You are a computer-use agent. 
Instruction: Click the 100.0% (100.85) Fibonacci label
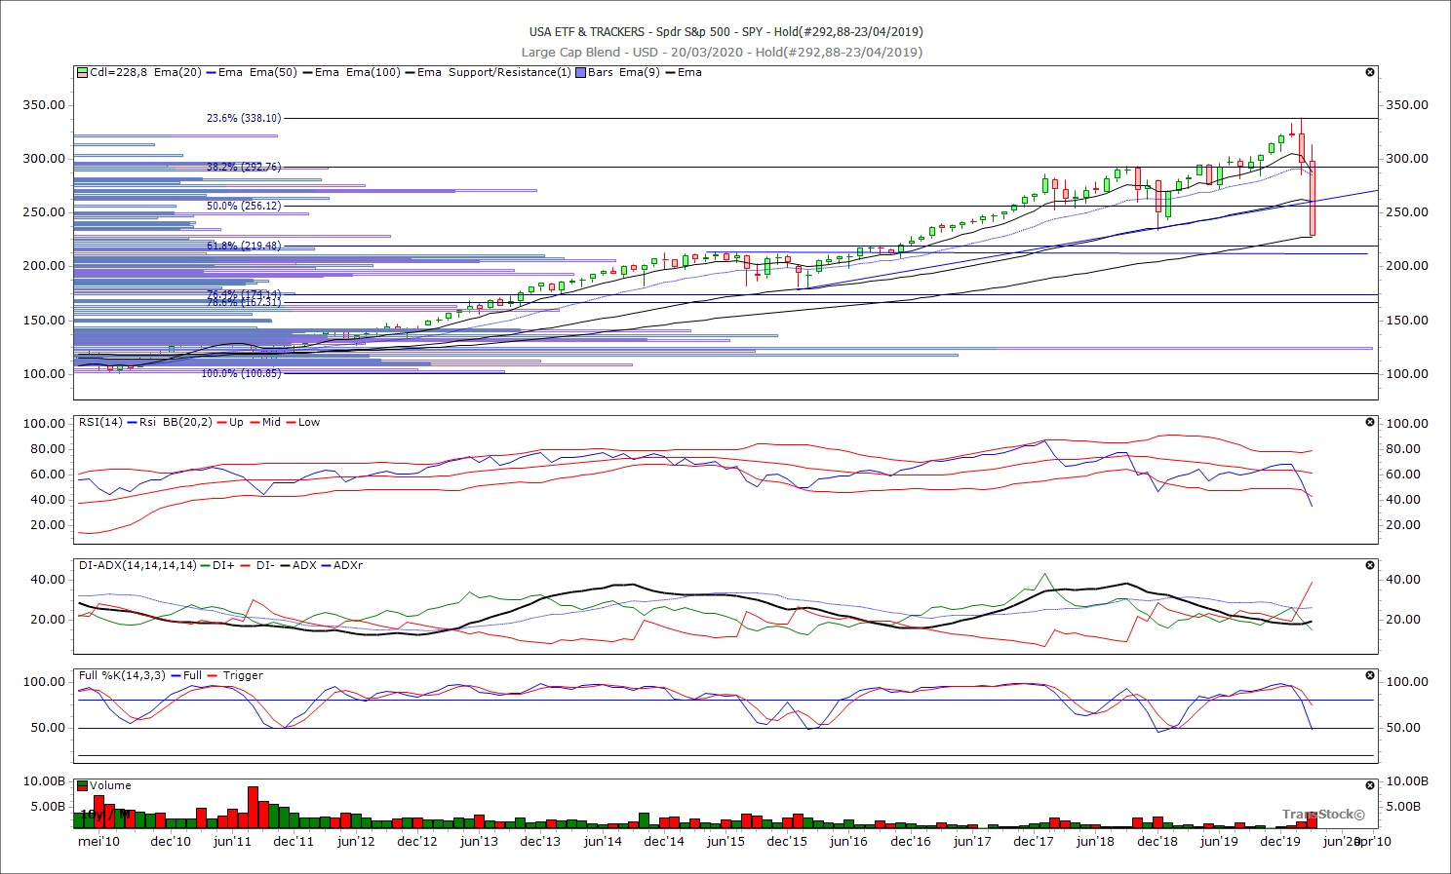241,373
